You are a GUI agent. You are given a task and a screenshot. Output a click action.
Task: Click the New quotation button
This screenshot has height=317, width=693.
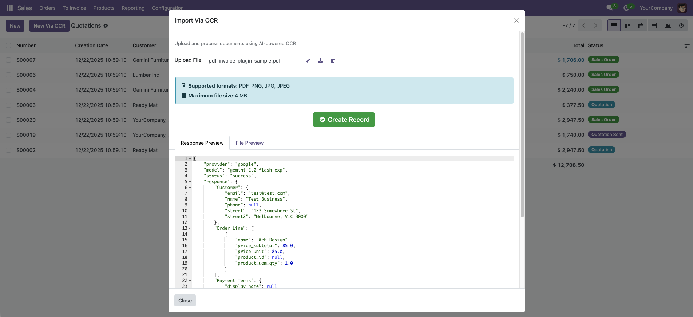(15, 26)
